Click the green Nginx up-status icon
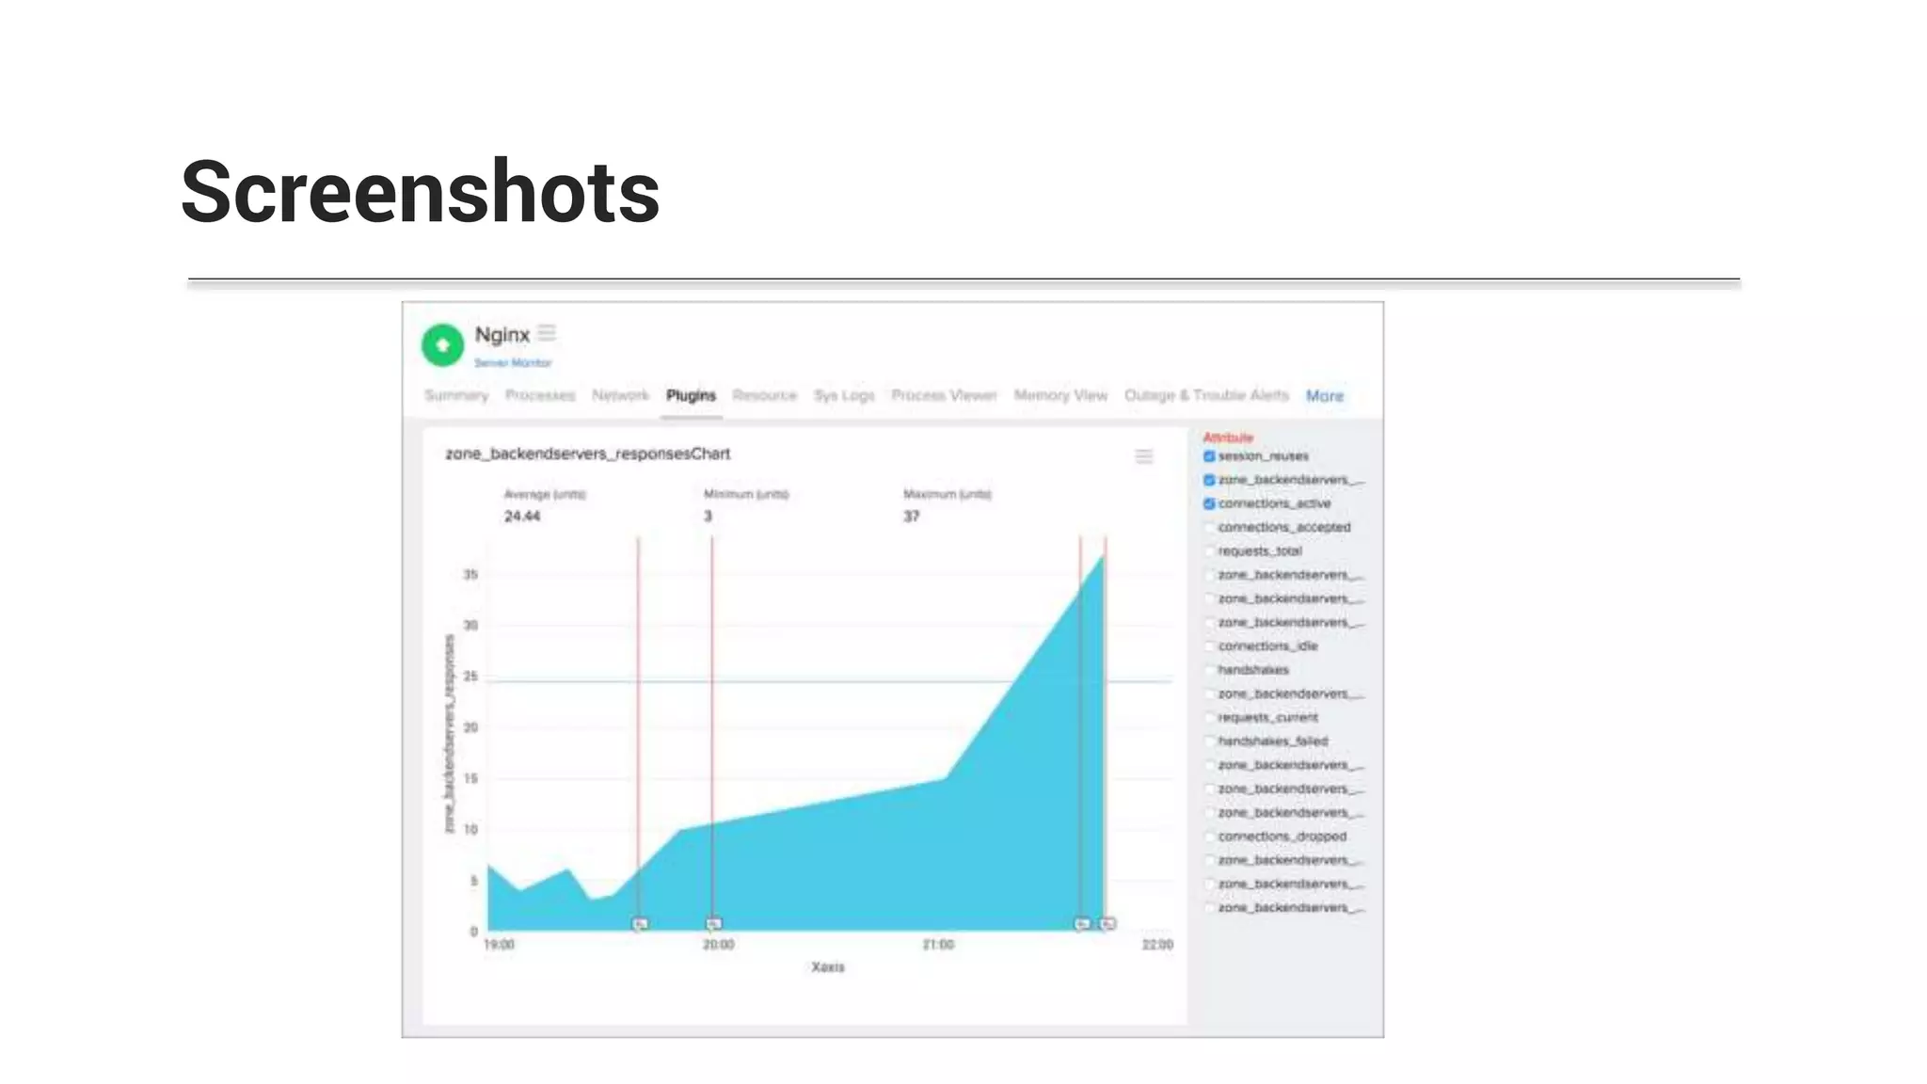 442,344
